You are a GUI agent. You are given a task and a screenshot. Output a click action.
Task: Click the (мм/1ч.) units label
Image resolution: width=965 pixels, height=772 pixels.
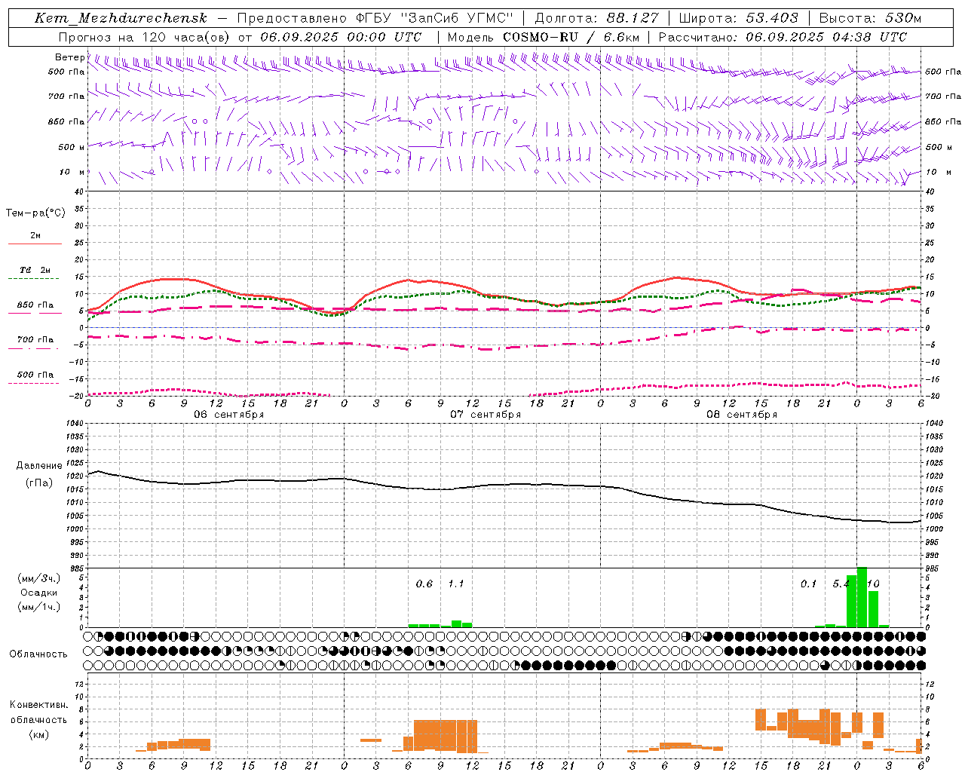click(x=39, y=607)
